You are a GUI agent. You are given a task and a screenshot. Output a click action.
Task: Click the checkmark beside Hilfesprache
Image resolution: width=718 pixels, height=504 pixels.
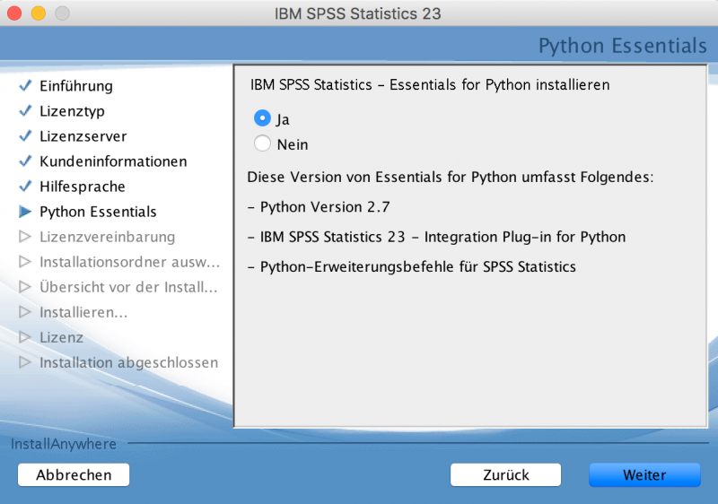pos(25,187)
